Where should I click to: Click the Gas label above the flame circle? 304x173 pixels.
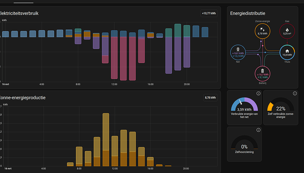pos(287,21)
